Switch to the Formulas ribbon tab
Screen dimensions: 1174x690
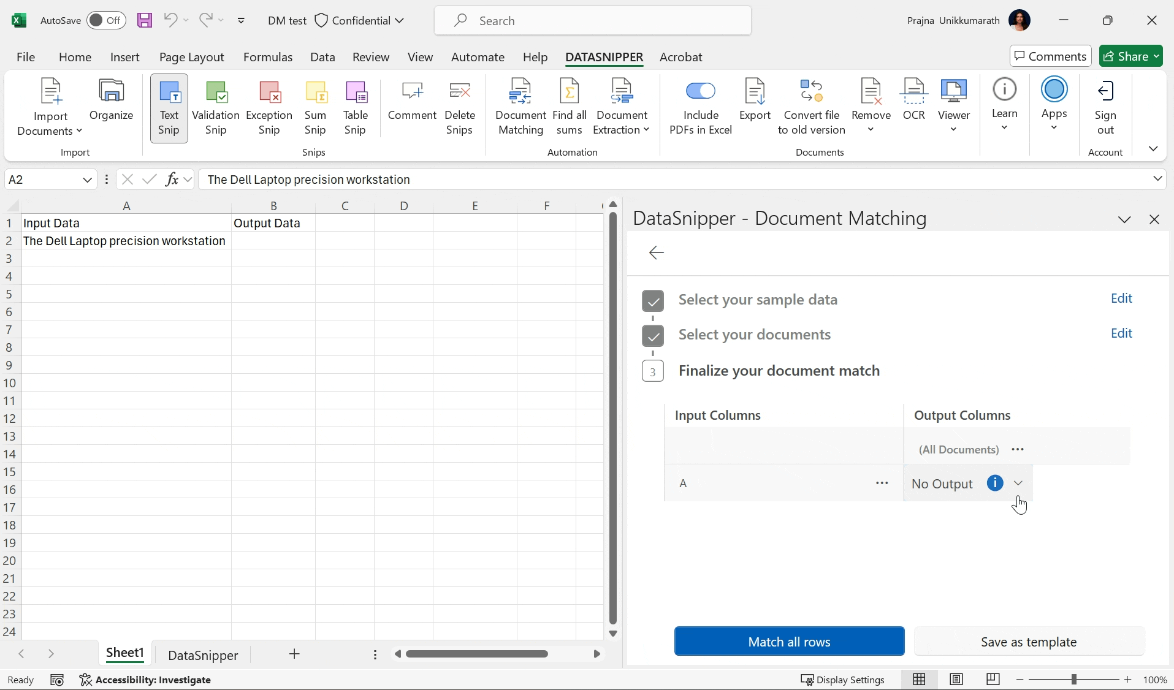[x=268, y=57]
